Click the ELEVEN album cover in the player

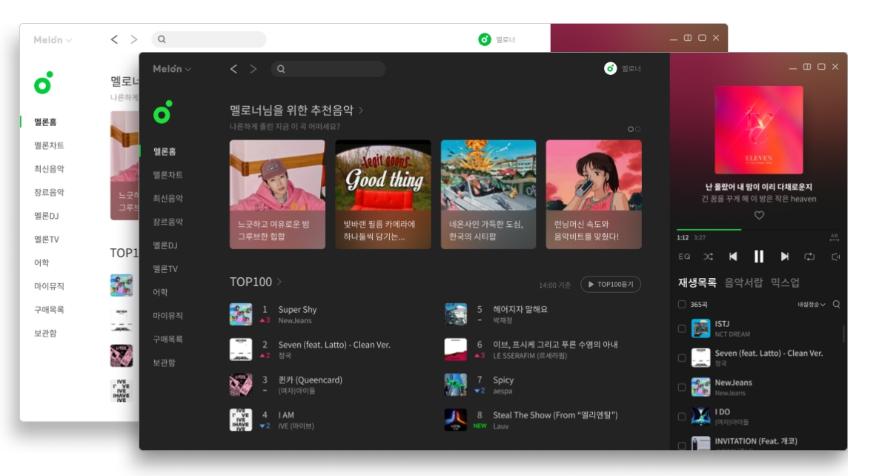coord(758,130)
